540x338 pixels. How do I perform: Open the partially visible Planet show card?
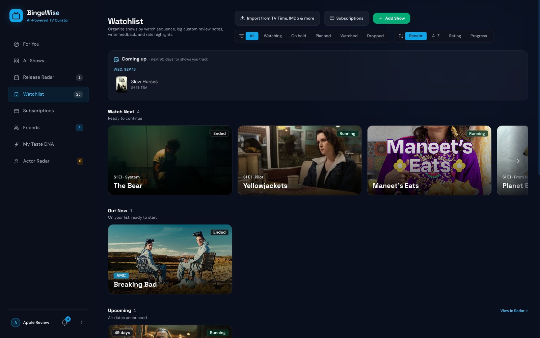click(512, 160)
